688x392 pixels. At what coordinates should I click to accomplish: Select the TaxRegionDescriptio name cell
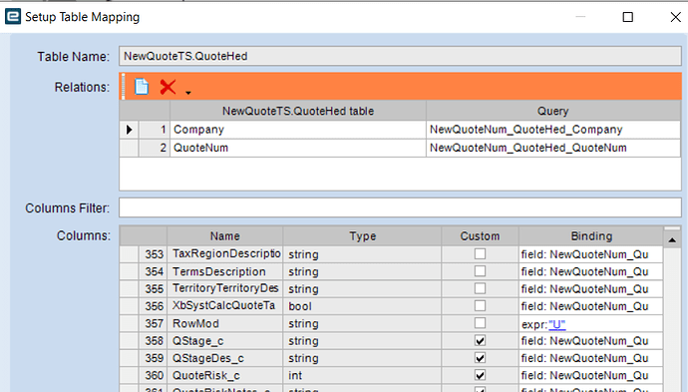coord(225,253)
